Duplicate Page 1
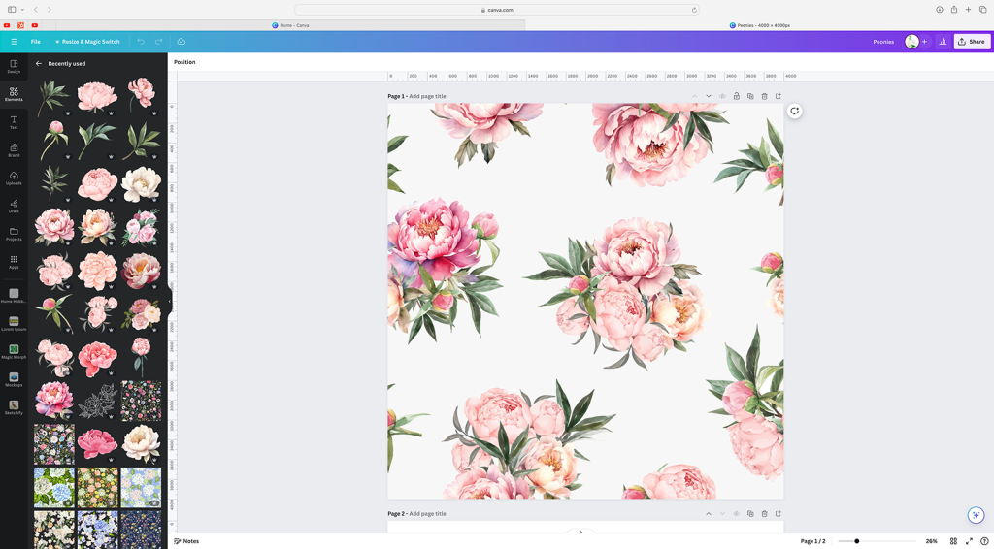994x549 pixels. 750,96
